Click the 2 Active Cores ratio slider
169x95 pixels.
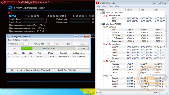pos(80,19)
